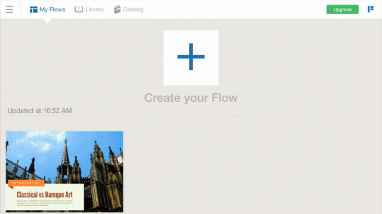Switch to the Library tab
382x214 pixels.
(x=94, y=10)
